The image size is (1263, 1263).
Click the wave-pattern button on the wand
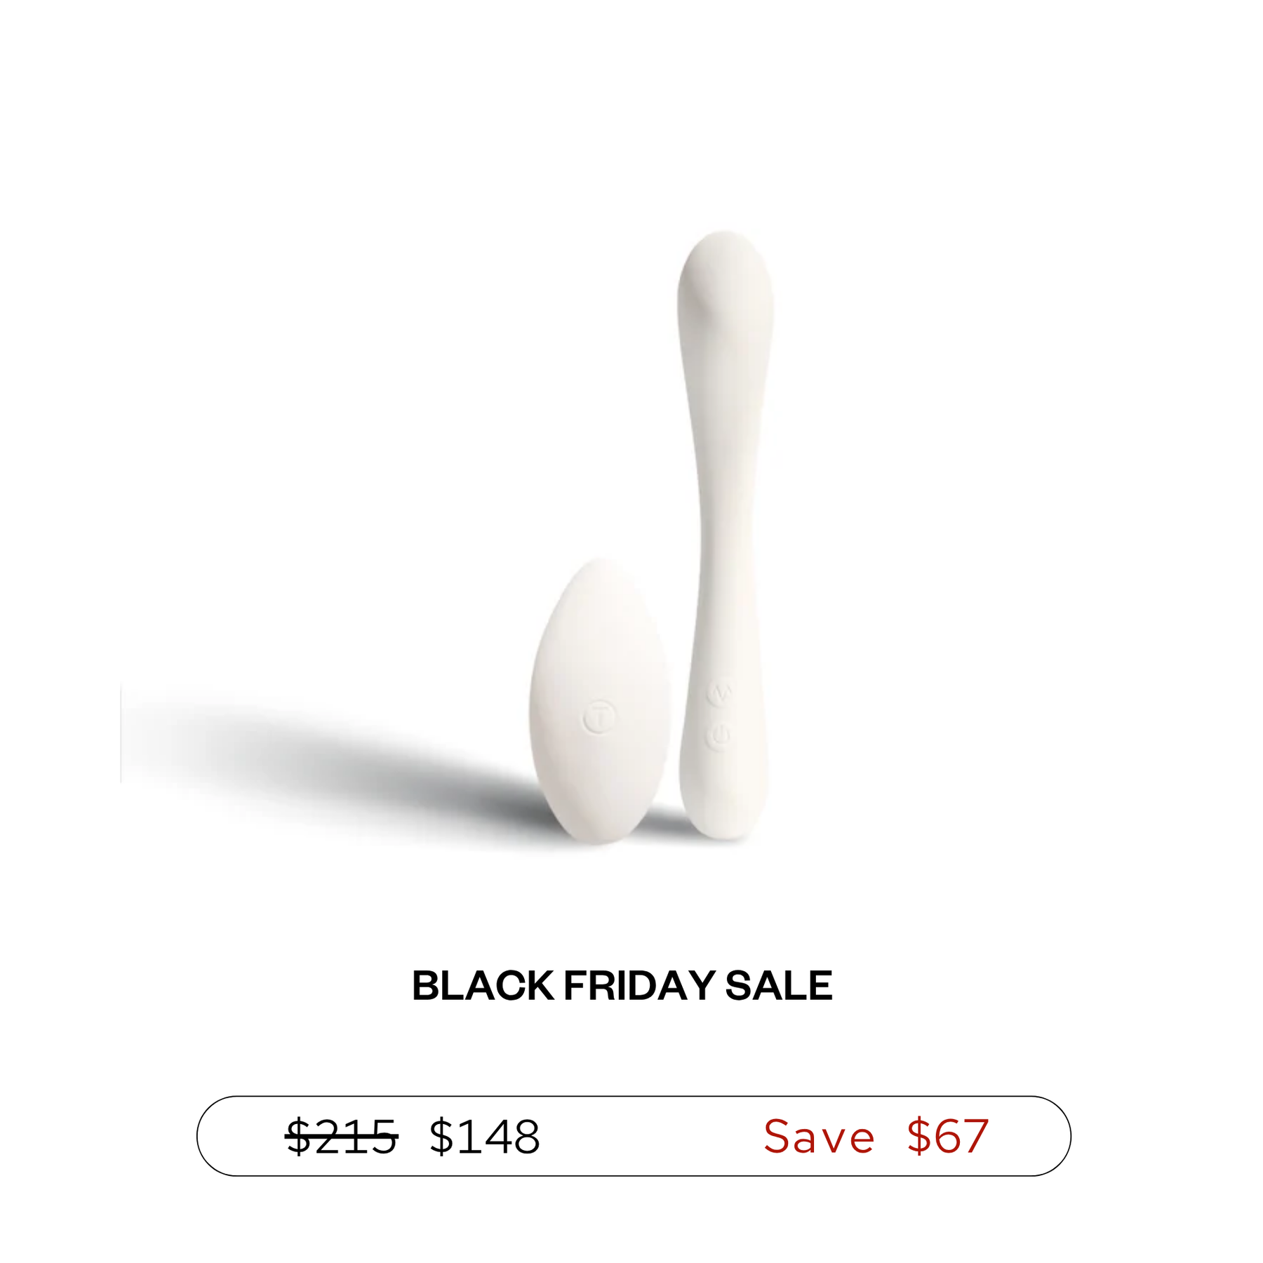(x=720, y=693)
